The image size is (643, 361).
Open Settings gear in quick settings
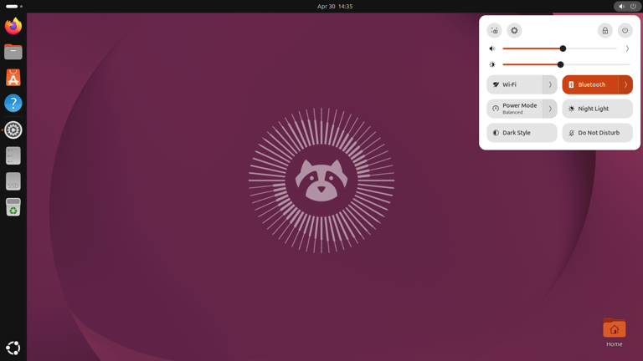tap(514, 31)
